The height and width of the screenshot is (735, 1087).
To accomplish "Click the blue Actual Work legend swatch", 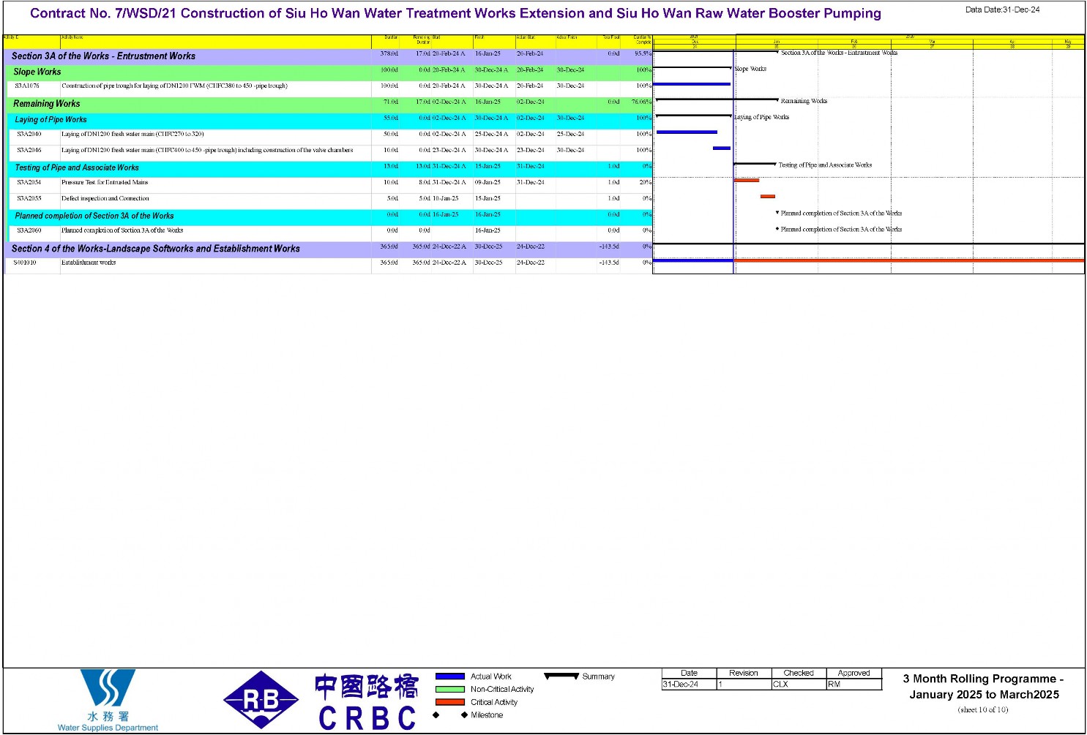I will [x=450, y=676].
